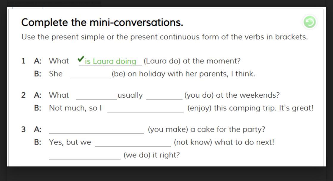The height and width of the screenshot is (181, 333).
Task: Click the blank right after 'usually'
Action: pyautogui.click(x=164, y=95)
